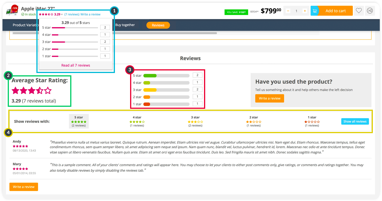Click the cart icon on Add to cart
Image resolution: width=382 pixels, height=201 pixels.
pos(315,11)
